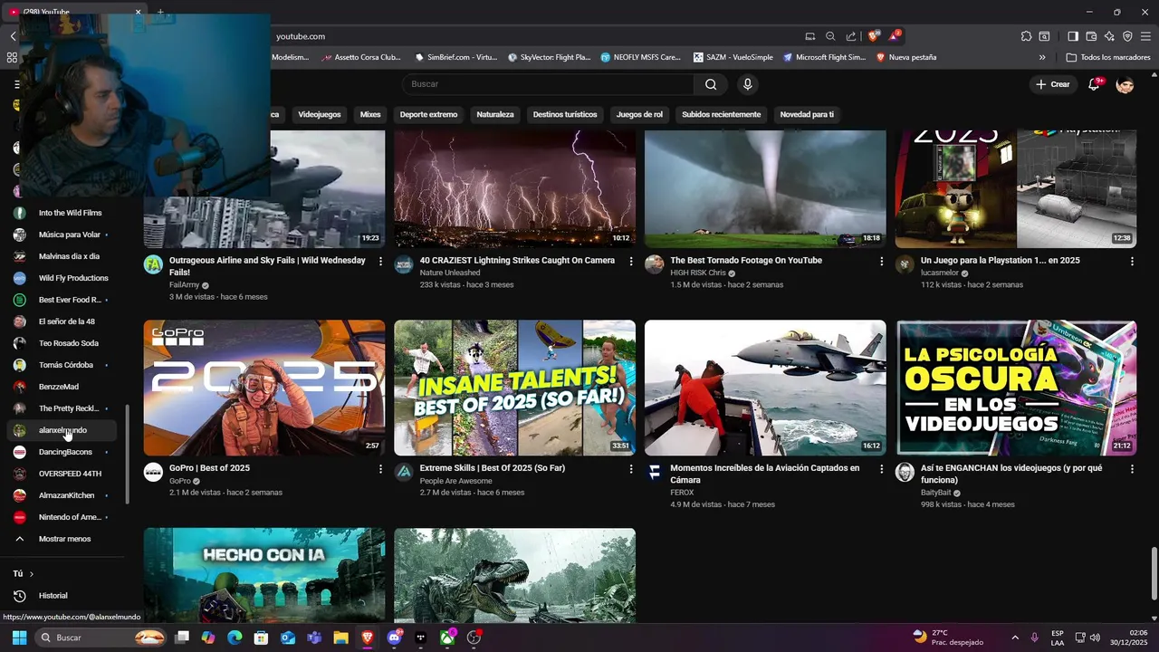Toggle the Brave sidebar panel icon
This screenshot has width=1159, height=652.
(x=1073, y=36)
